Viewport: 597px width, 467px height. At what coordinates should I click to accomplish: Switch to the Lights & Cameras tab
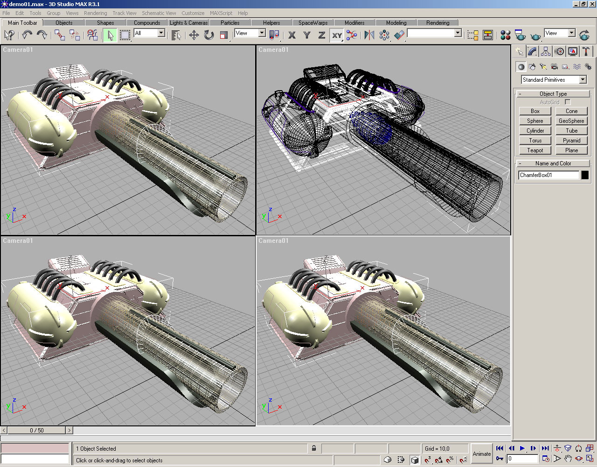point(188,22)
